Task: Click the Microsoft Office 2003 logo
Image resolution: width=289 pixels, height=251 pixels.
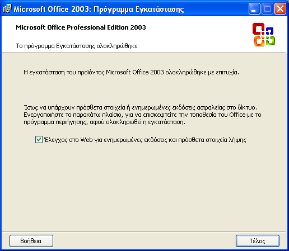Action: click(264, 35)
